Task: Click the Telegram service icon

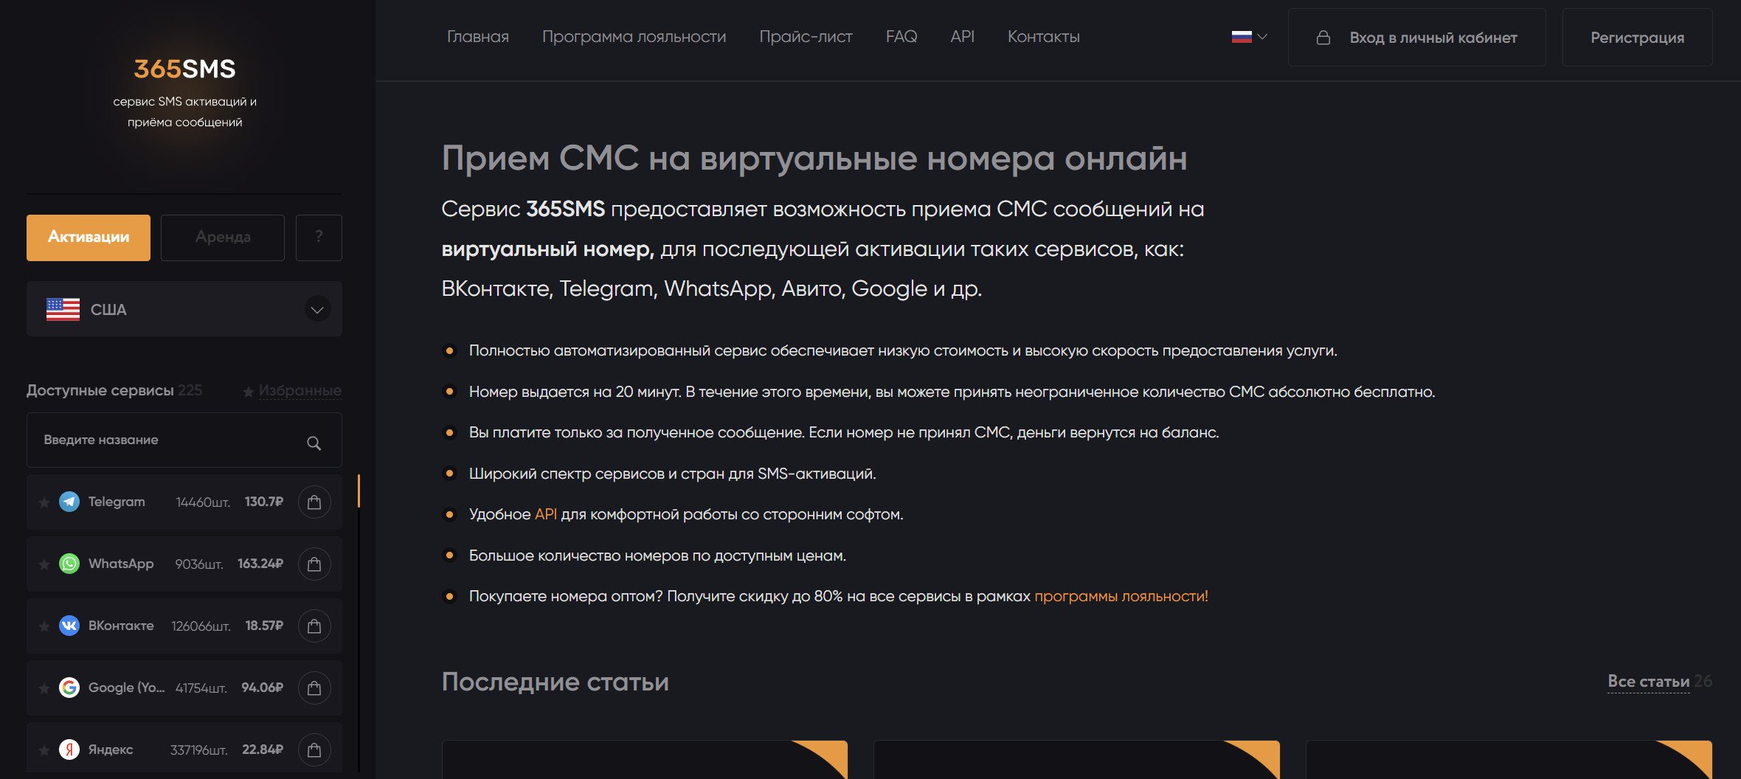Action: [69, 502]
